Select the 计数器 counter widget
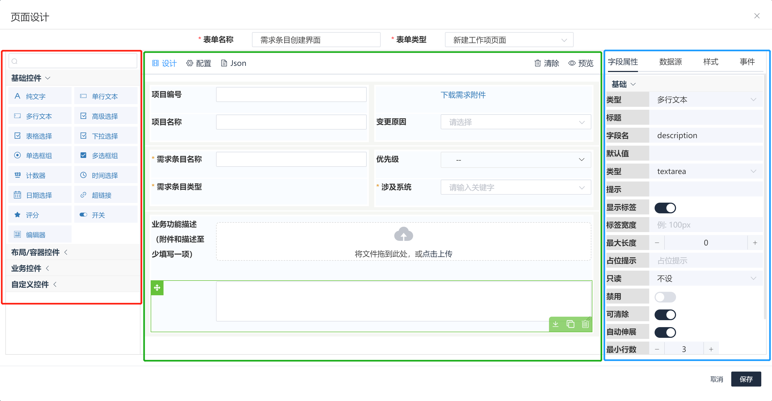This screenshot has height=401, width=772. (x=40, y=175)
